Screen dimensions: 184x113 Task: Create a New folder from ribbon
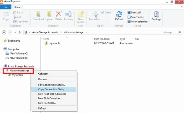[81, 17]
